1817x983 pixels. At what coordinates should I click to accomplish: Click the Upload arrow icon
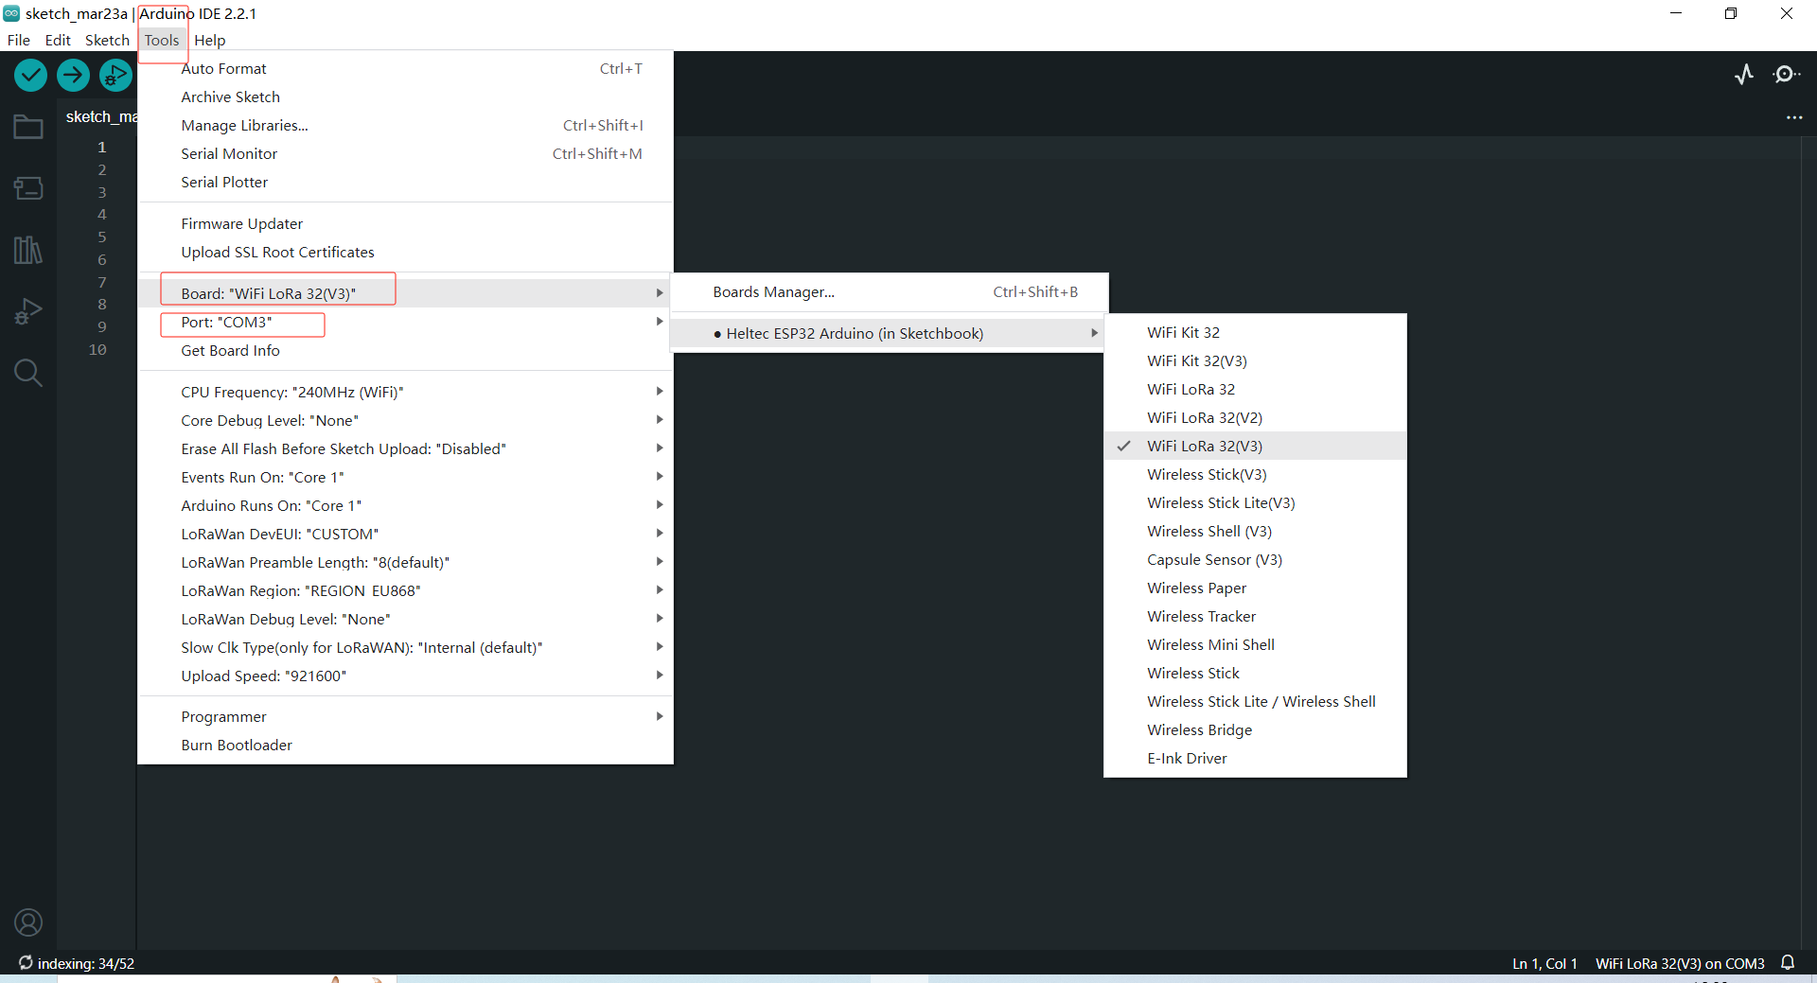pyautogui.click(x=73, y=75)
